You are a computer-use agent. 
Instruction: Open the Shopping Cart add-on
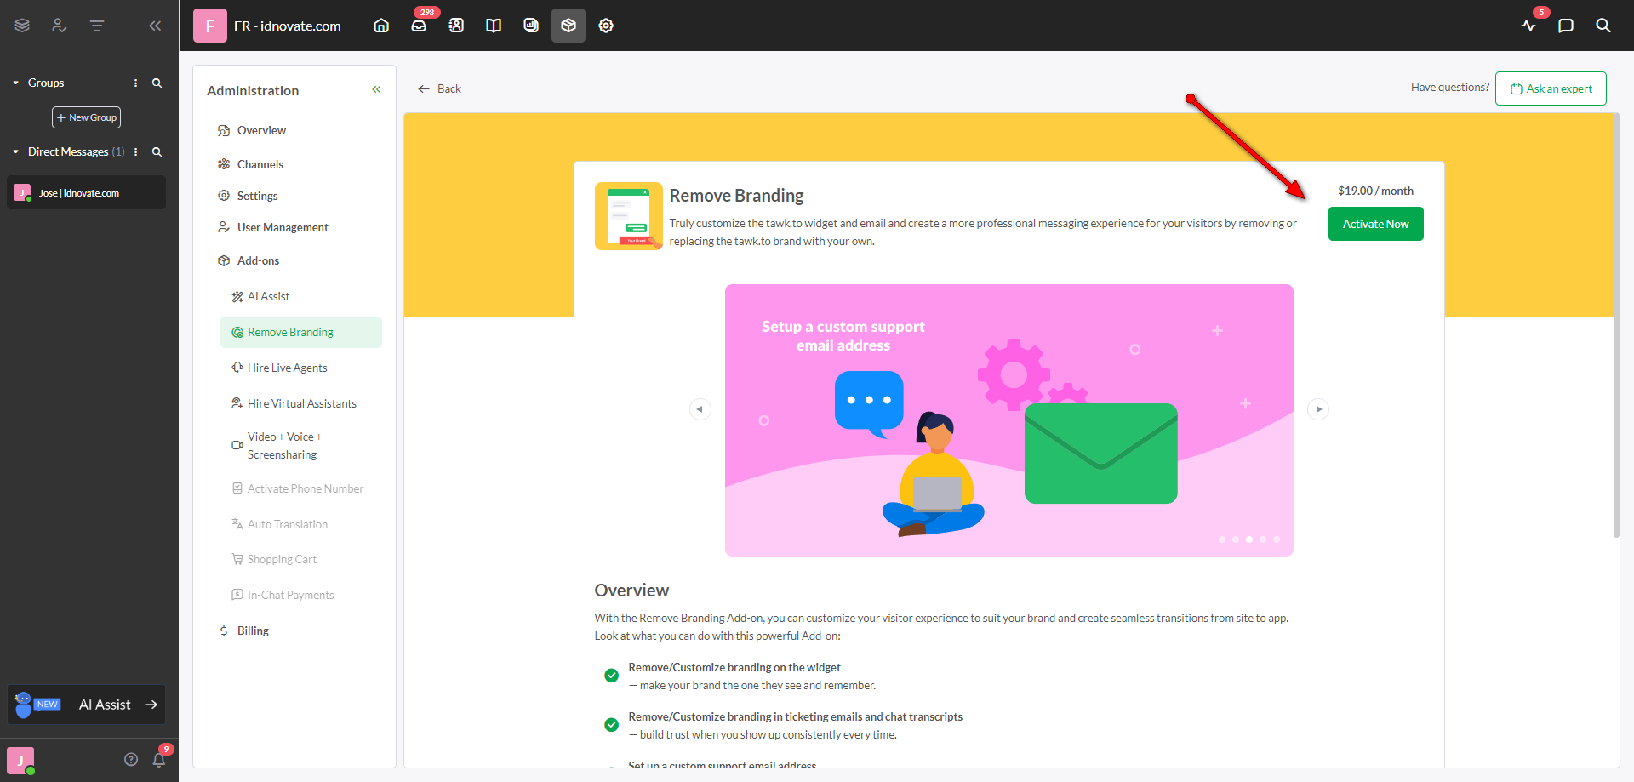tap(301, 559)
